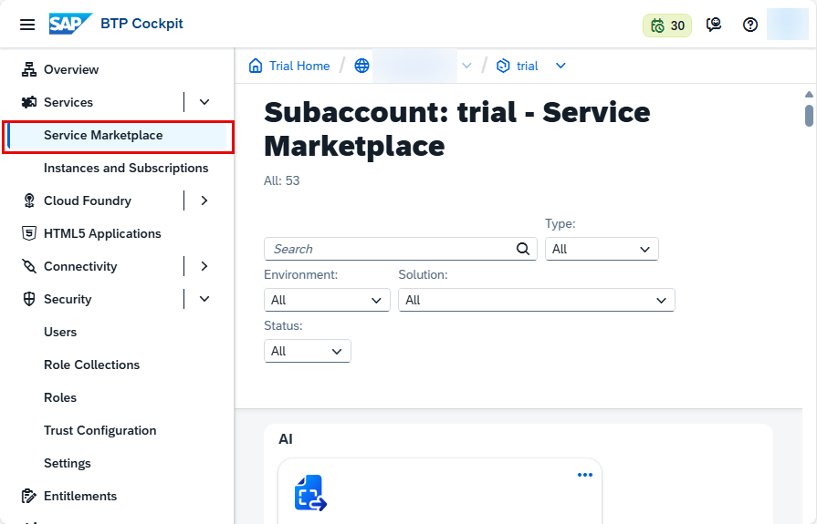
Task: Expand the Cloud Foundry section chevron
Action: pos(204,200)
